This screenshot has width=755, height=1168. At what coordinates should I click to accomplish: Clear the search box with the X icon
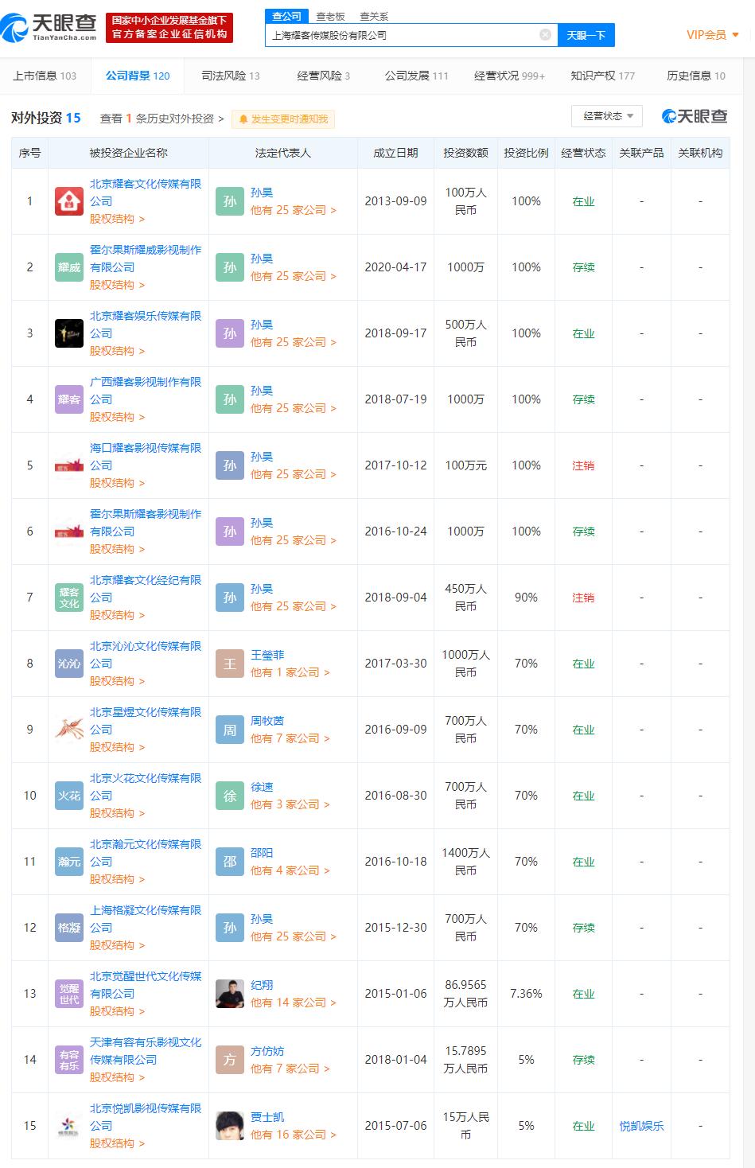point(545,35)
